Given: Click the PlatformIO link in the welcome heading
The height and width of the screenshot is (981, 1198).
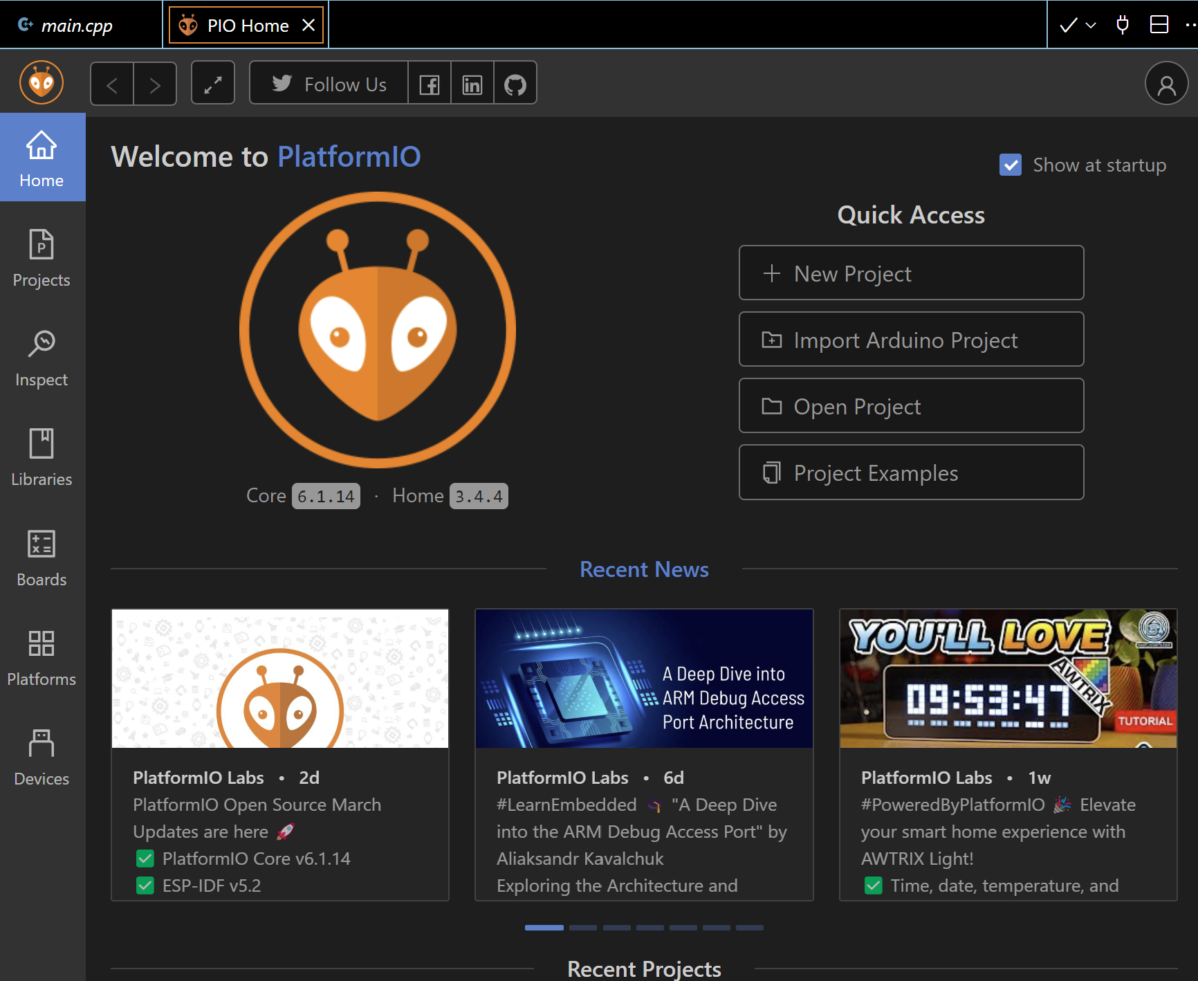Looking at the screenshot, I should (x=349, y=156).
